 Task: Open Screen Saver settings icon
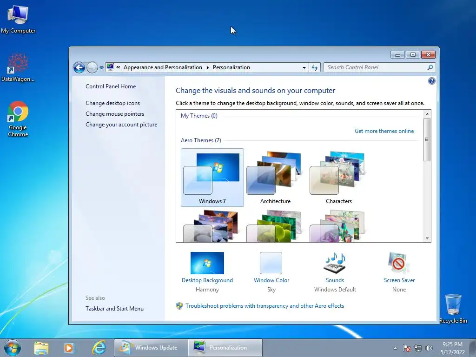click(398, 263)
